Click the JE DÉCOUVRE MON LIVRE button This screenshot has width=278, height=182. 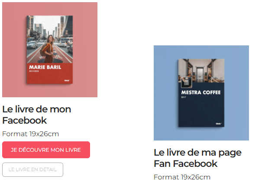(x=46, y=150)
